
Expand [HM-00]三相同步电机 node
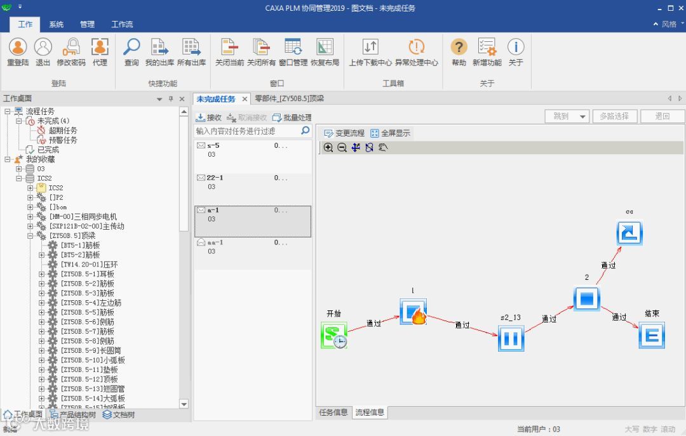coord(30,217)
